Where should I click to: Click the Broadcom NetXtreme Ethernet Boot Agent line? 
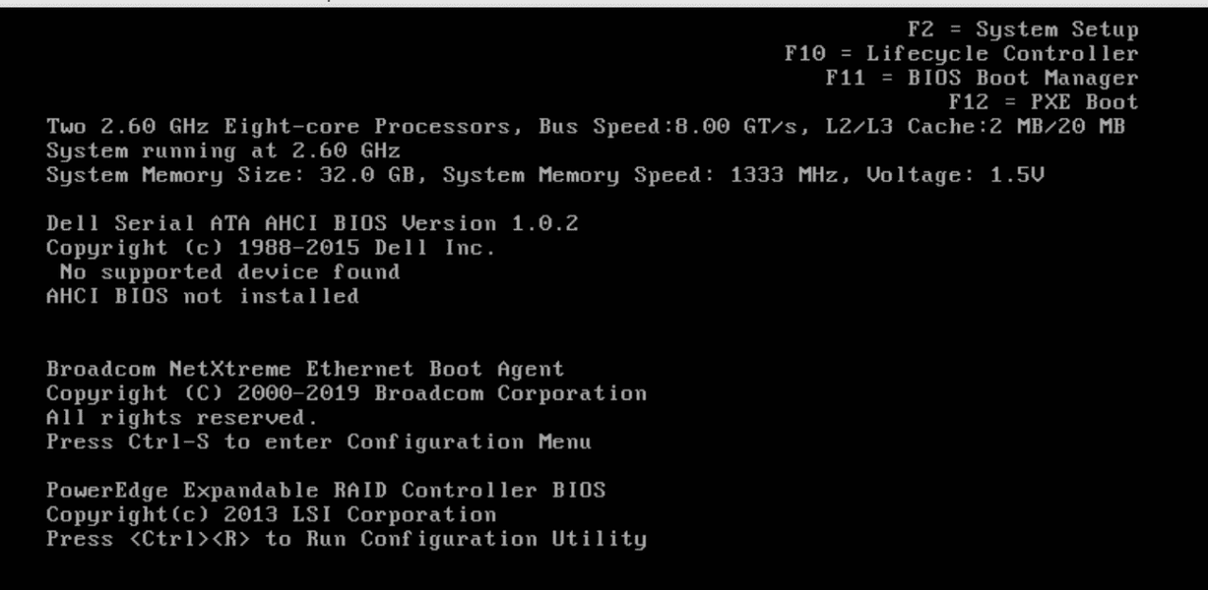(x=305, y=369)
